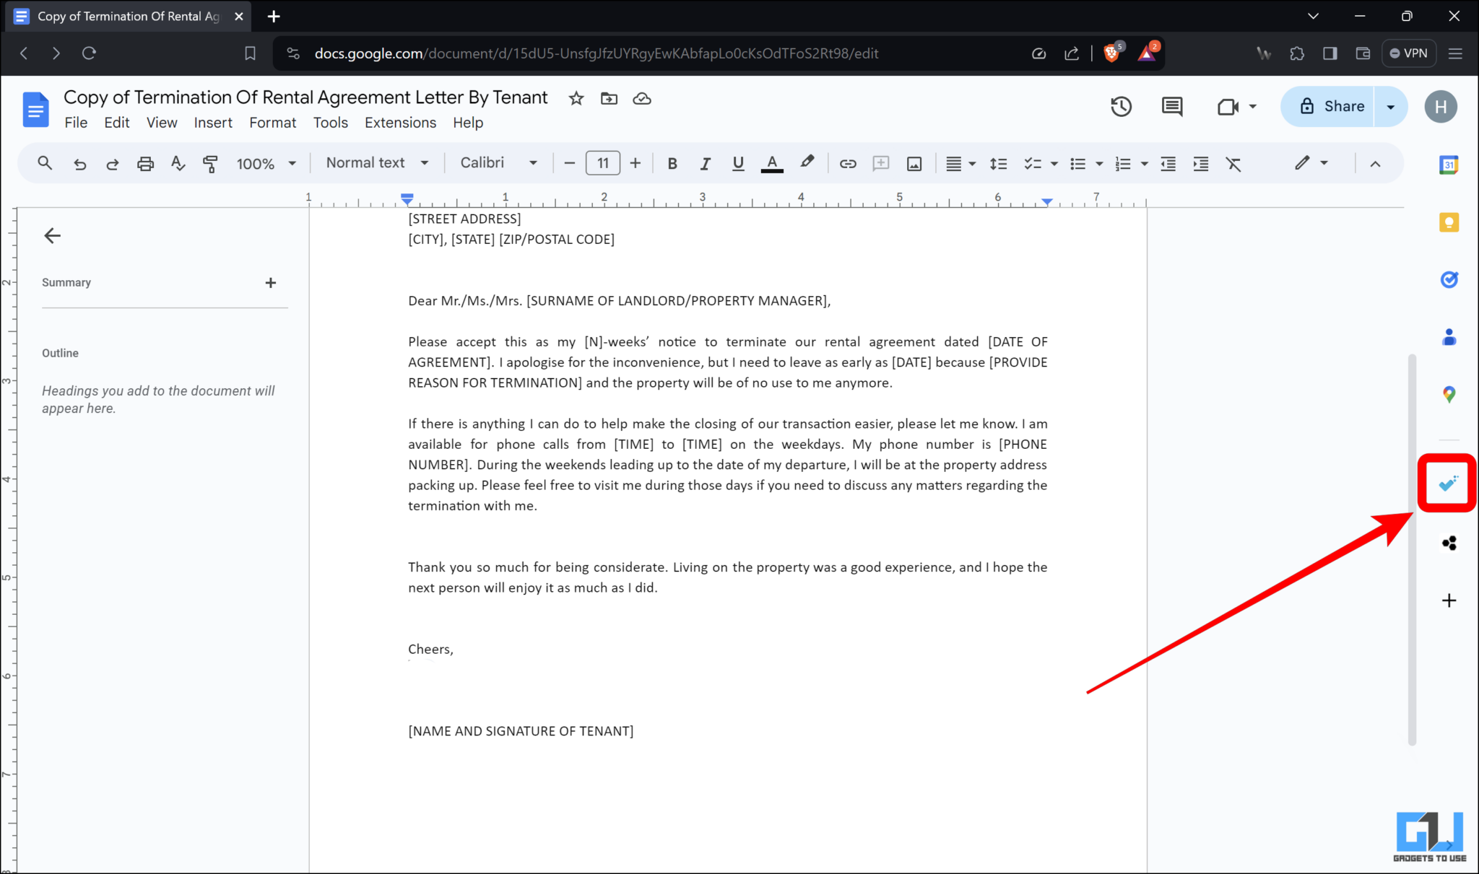Viewport: 1479px width, 874px height.
Task: Insert a link
Action: click(x=846, y=163)
